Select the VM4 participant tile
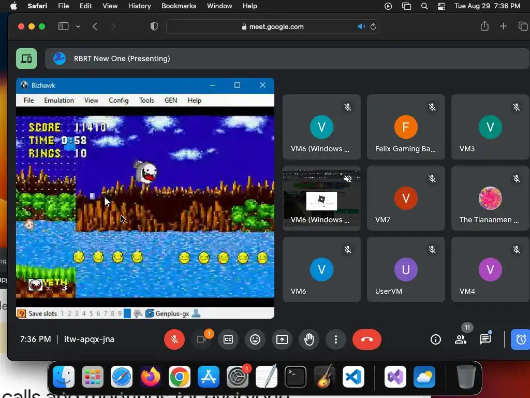Screen dimensions: 530x398 point(490,269)
